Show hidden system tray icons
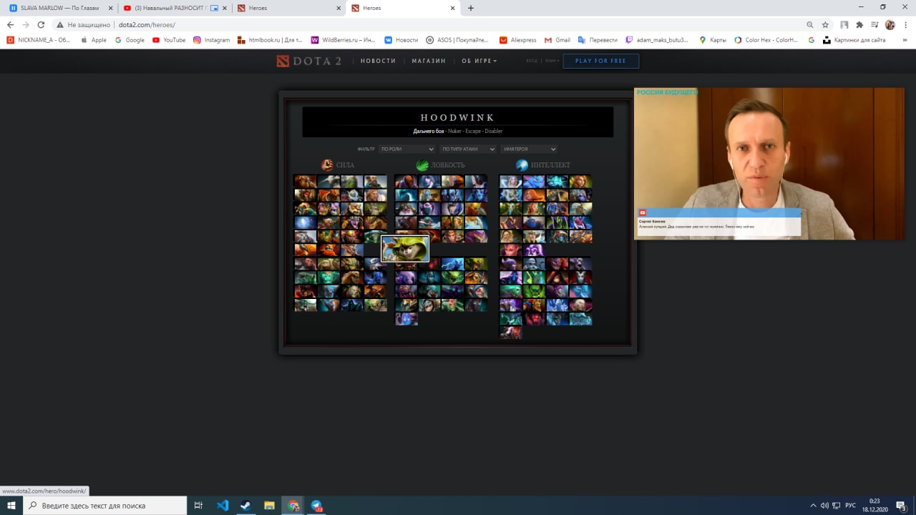This screenshot has width=916, height=515. [x=813, y=505]
